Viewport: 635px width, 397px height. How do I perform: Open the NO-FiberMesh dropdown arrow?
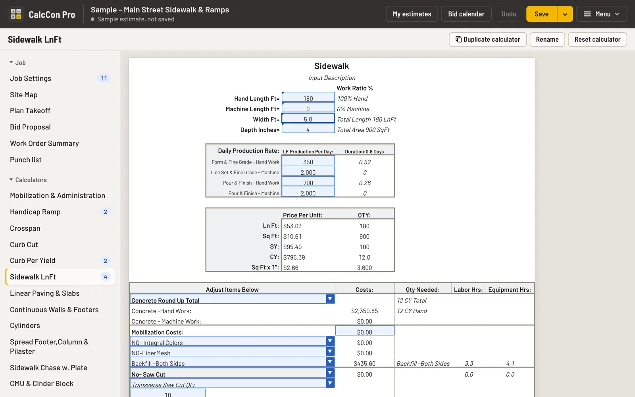click(330, 351)
